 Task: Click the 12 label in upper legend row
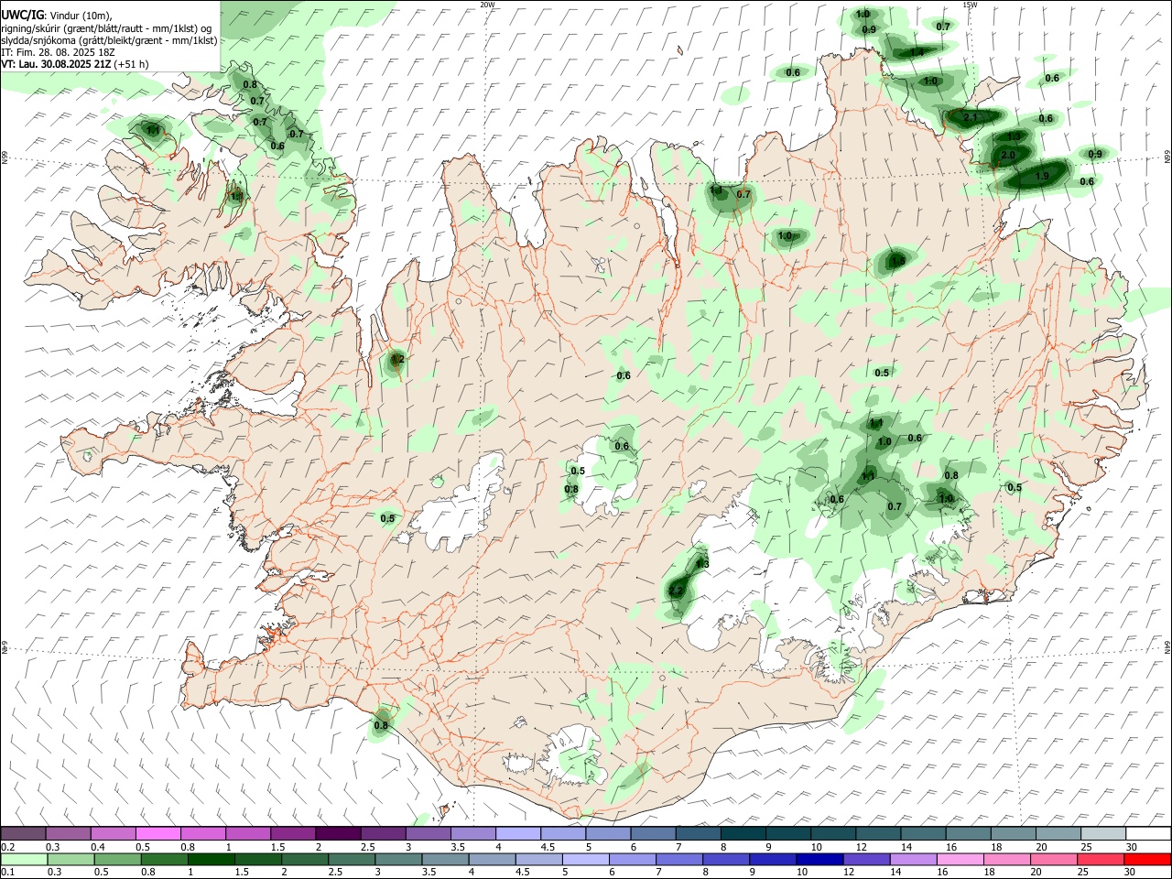click(x=862, y=847)
